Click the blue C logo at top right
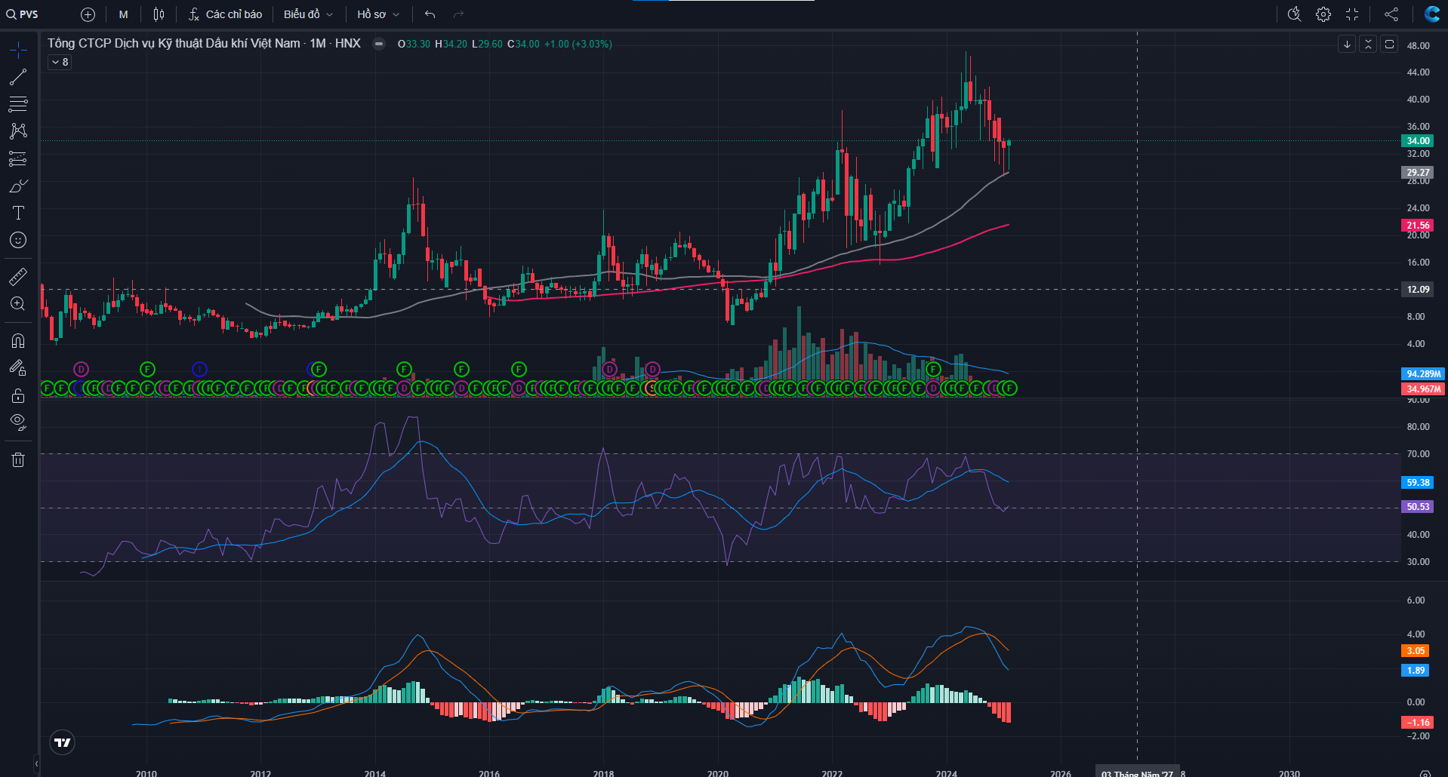Screen dimensions: 1448x777 (1431, 14)
